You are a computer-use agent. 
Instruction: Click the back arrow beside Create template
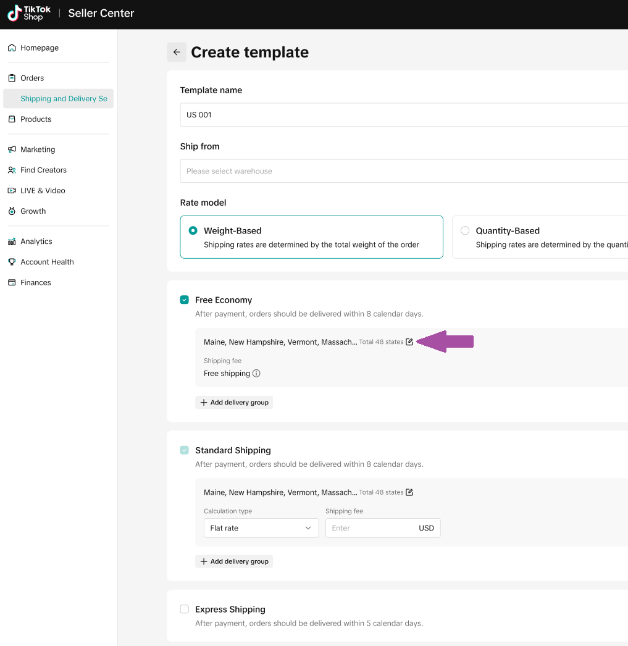pyautogui.click(x=177, y=52)
